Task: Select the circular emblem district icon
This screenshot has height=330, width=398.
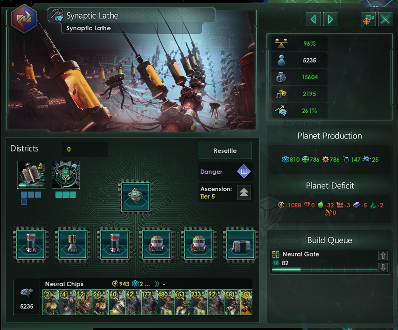Action: pos(66,175)
